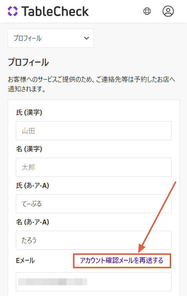Open the プロフィール section dropdown

[51, 38]
